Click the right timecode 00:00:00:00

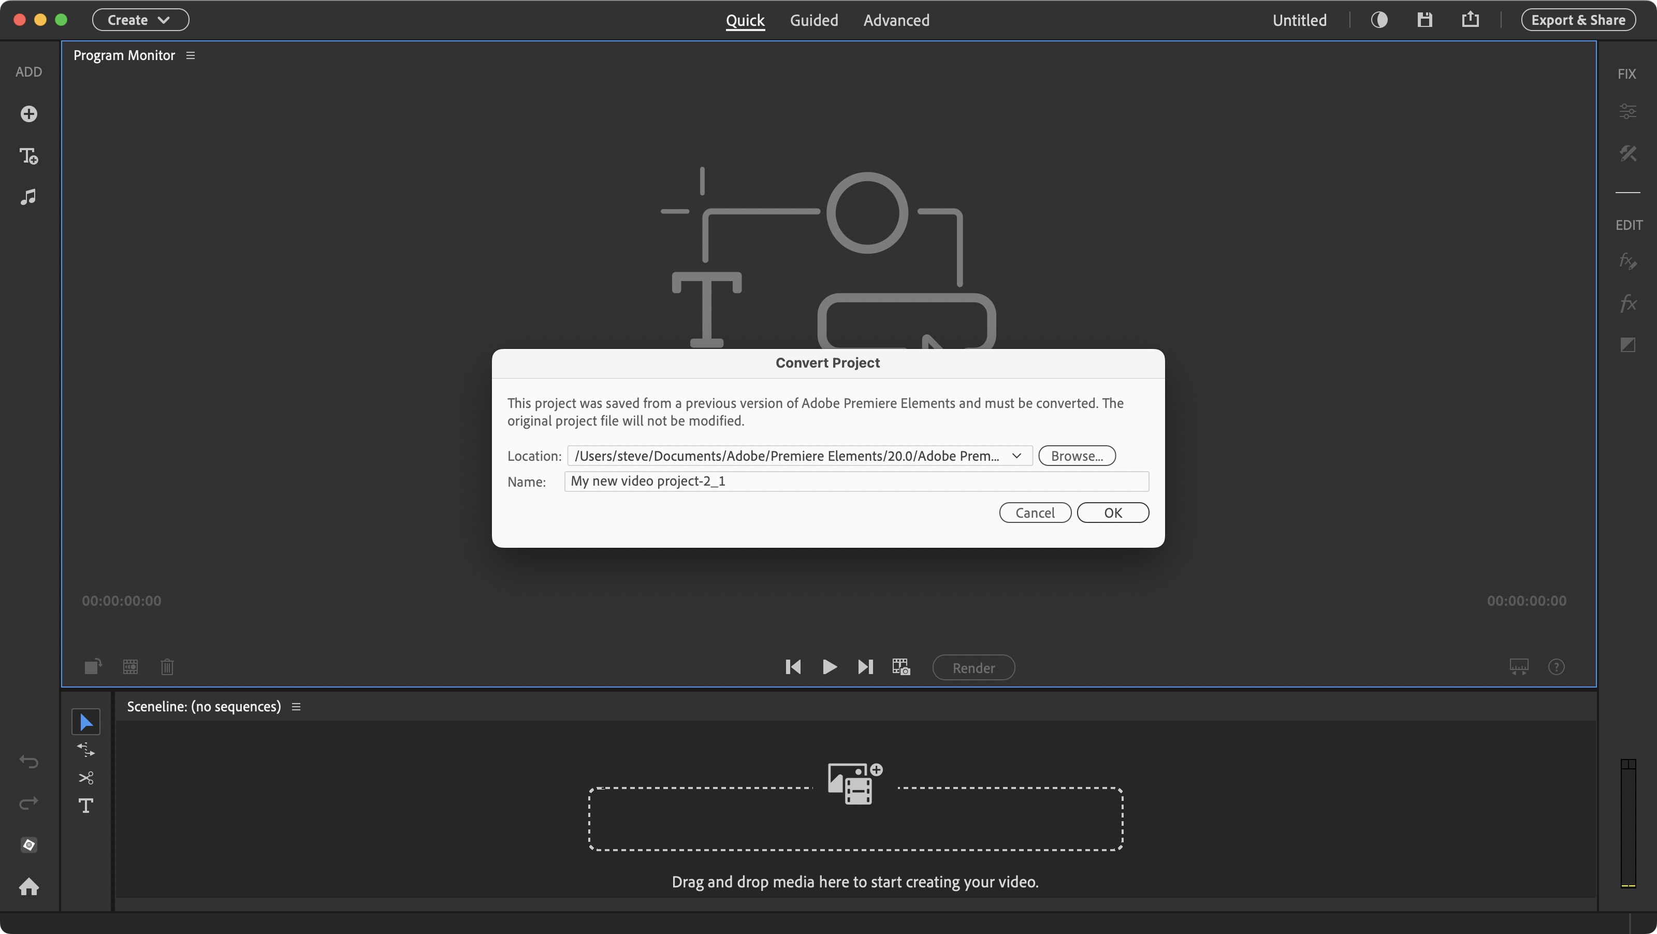point(1527,601)
